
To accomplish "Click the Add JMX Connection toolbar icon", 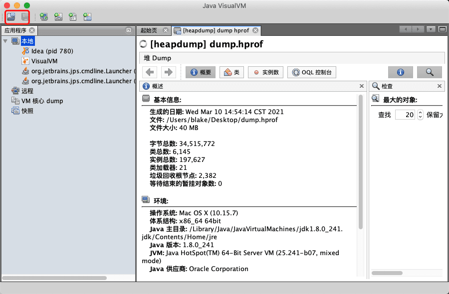I will [58, 17].
